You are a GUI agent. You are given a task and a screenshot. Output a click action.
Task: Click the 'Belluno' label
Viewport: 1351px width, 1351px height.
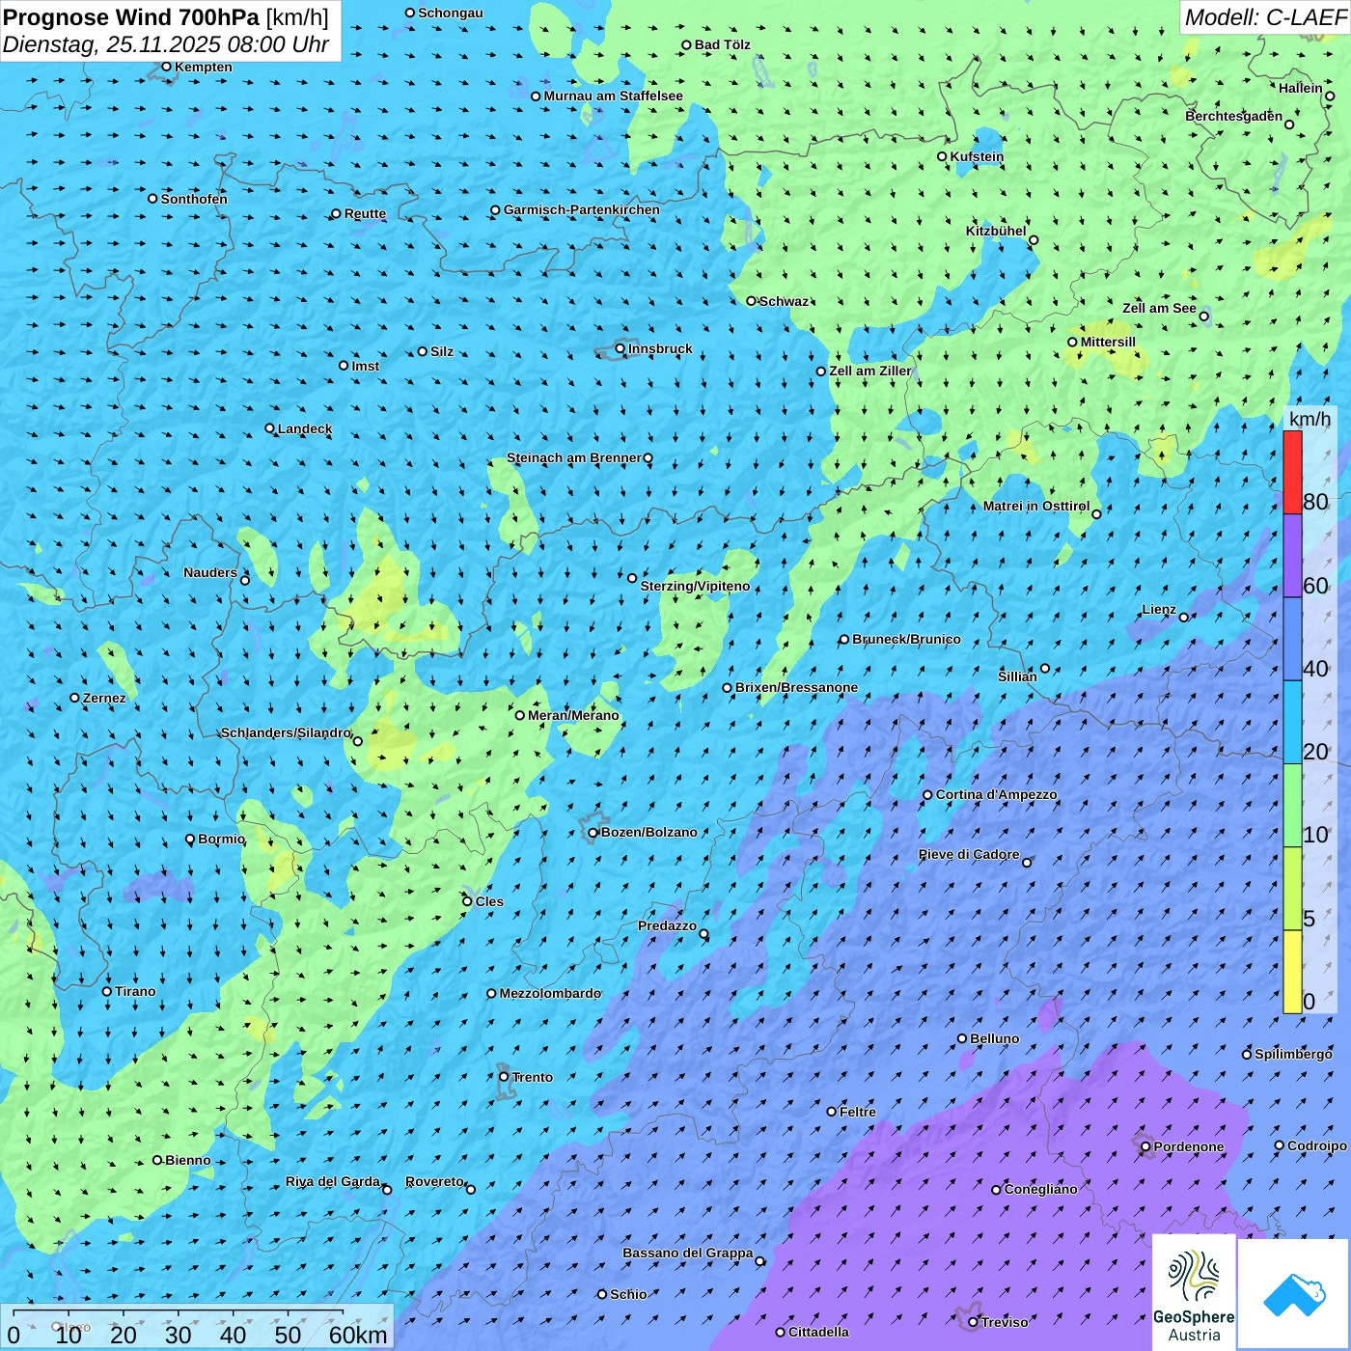994,1038
